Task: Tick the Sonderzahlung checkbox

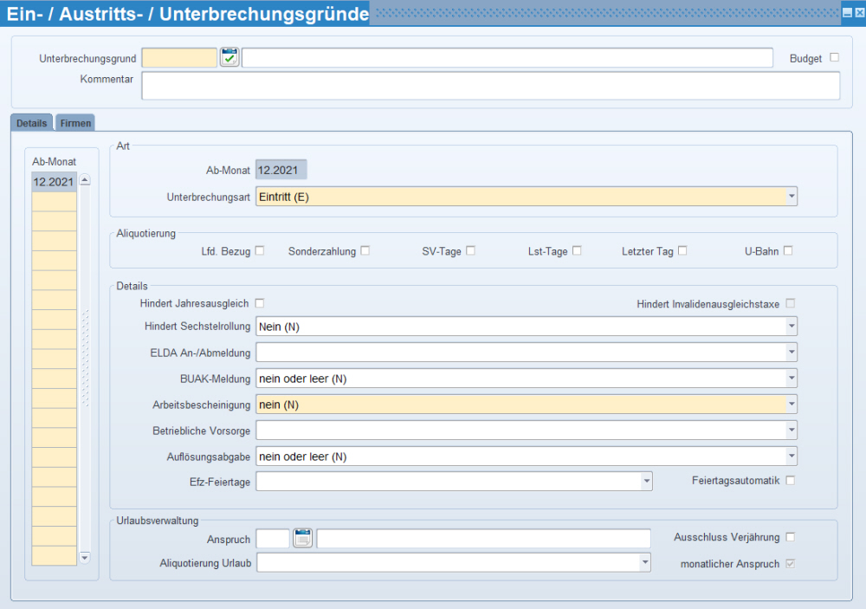Action: tap(365, 251)
